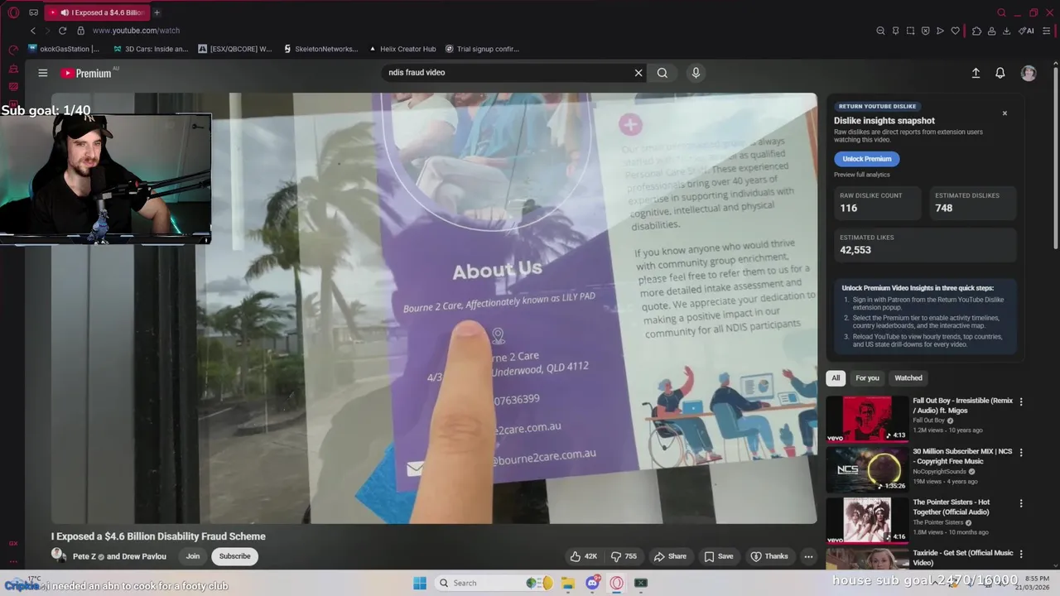The height and width of the screenshot is (596, 1060).
Task: Search by voice with microphone icon
Action: tap(696, 73)
